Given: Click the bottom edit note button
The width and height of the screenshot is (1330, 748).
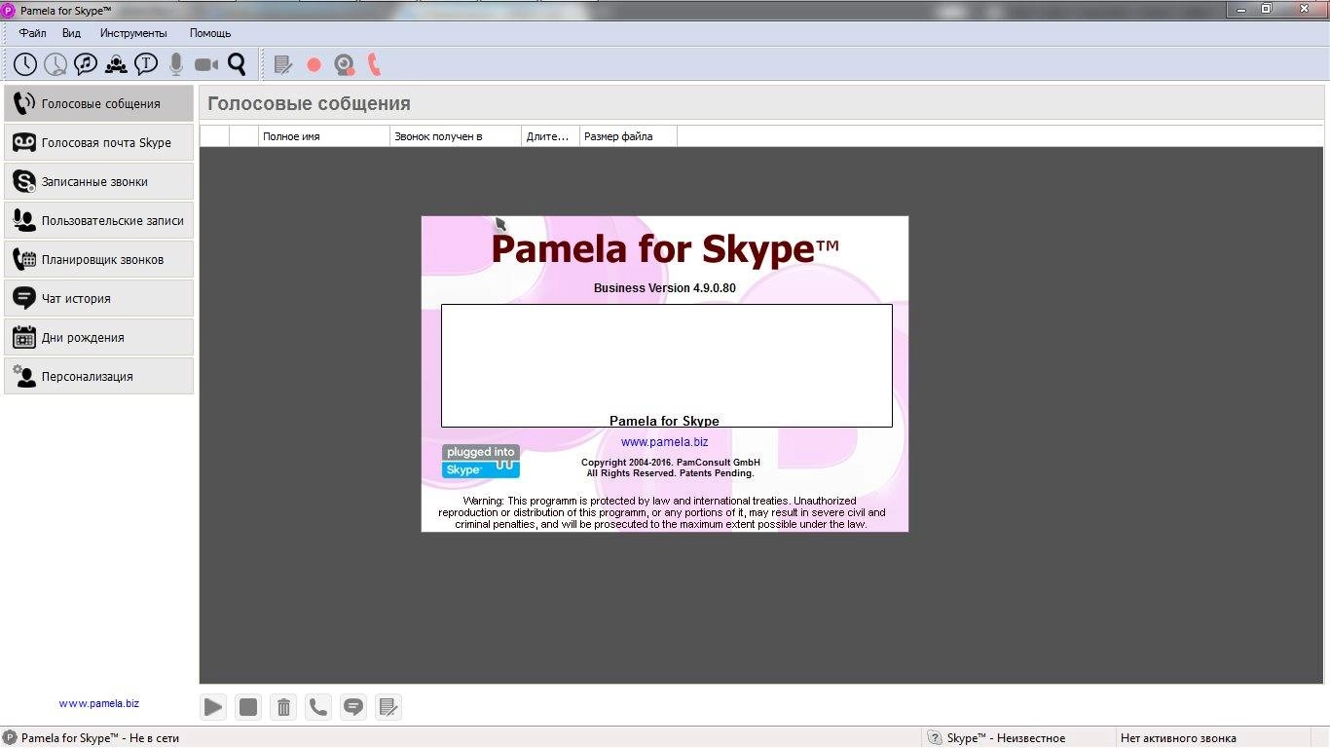Looking at the screenshot, I should click(x=388, y=707).
